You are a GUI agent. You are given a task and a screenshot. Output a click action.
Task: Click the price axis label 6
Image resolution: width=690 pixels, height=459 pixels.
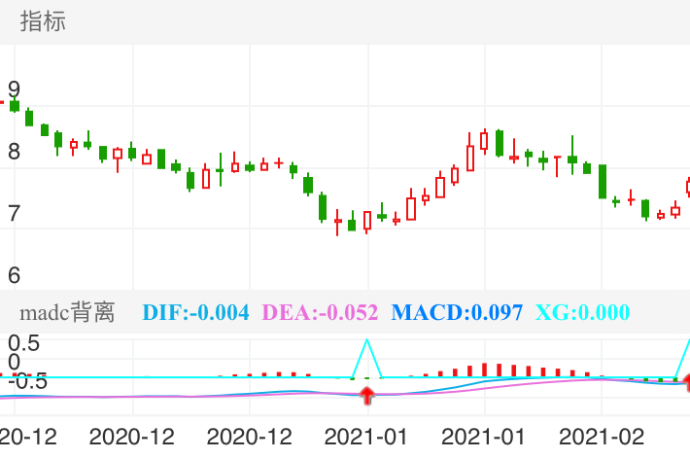point(14,276)
